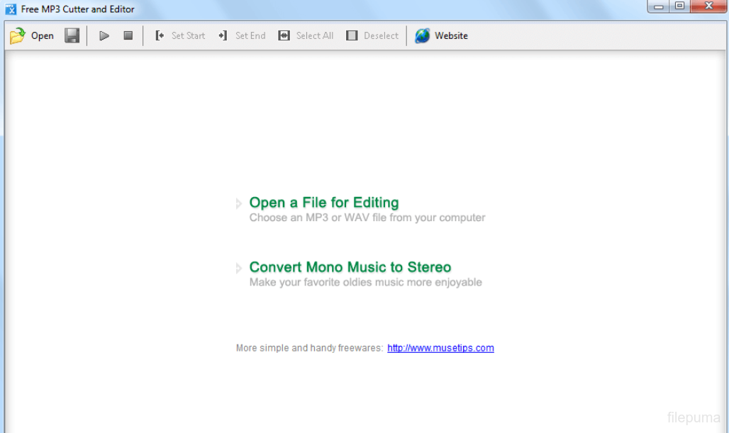The height and width of the screenshot is (433, 729).
Task: Close the Free MP3 Cutter and Editor window
Action: point(708,6)
